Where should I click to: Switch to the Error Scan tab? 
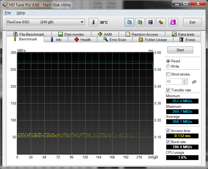115,40
